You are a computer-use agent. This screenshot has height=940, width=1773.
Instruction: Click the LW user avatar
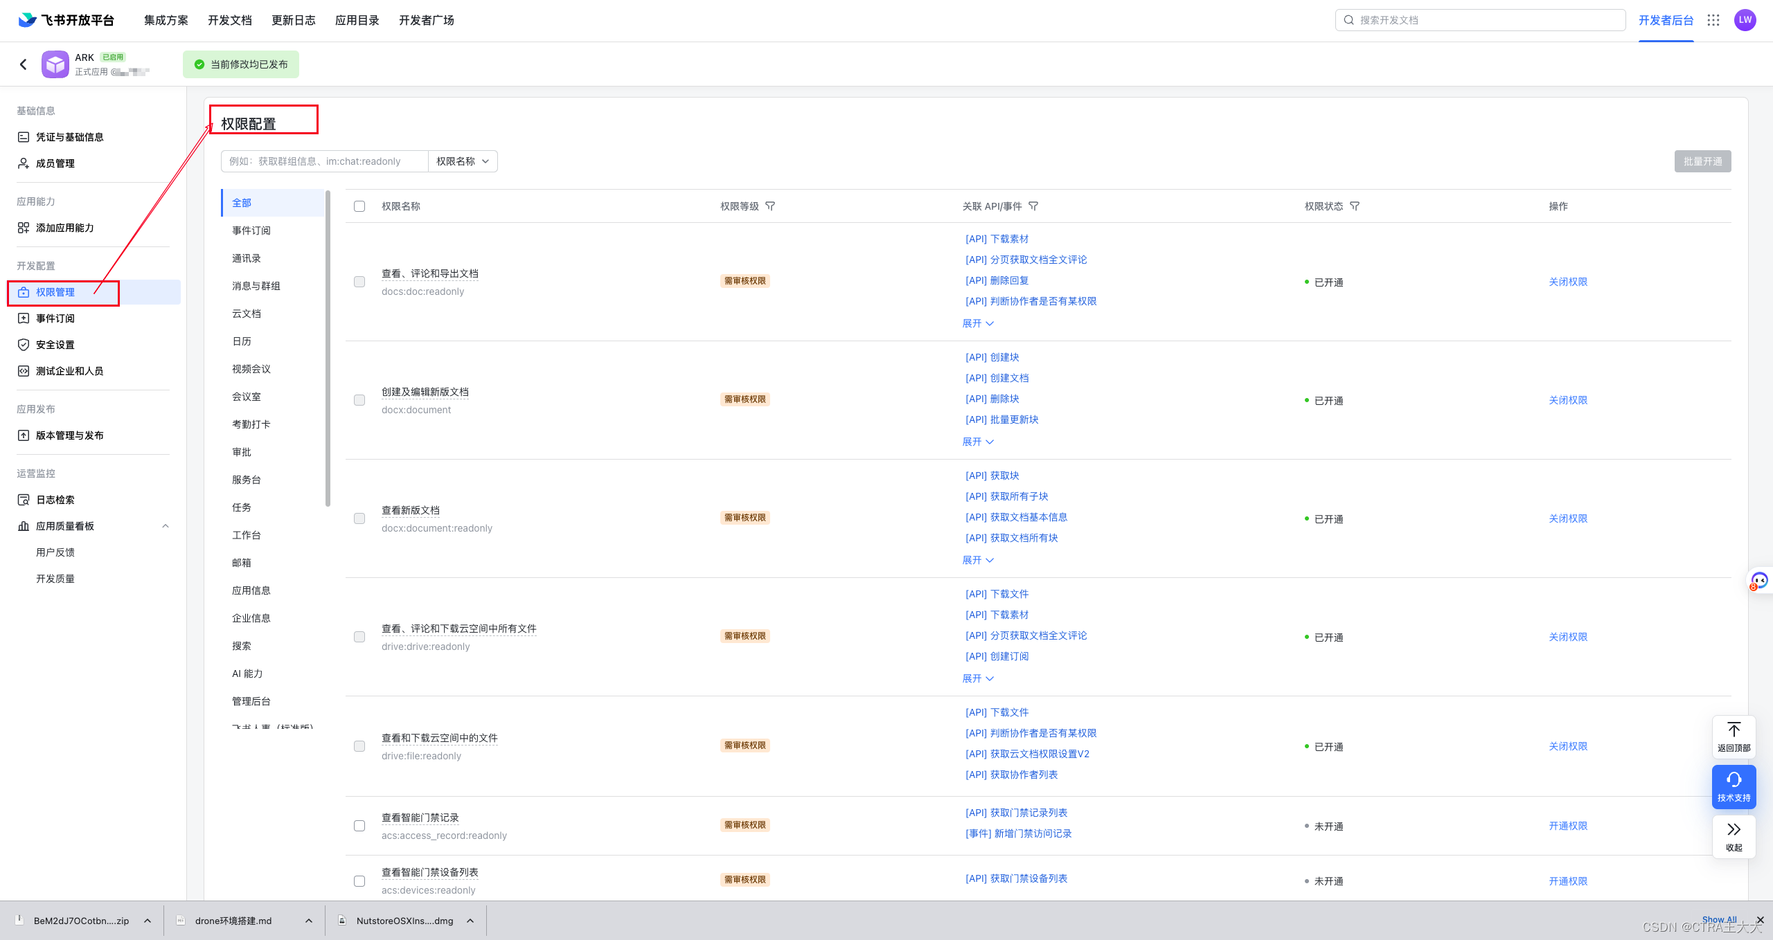click(x=1745, y=20)
